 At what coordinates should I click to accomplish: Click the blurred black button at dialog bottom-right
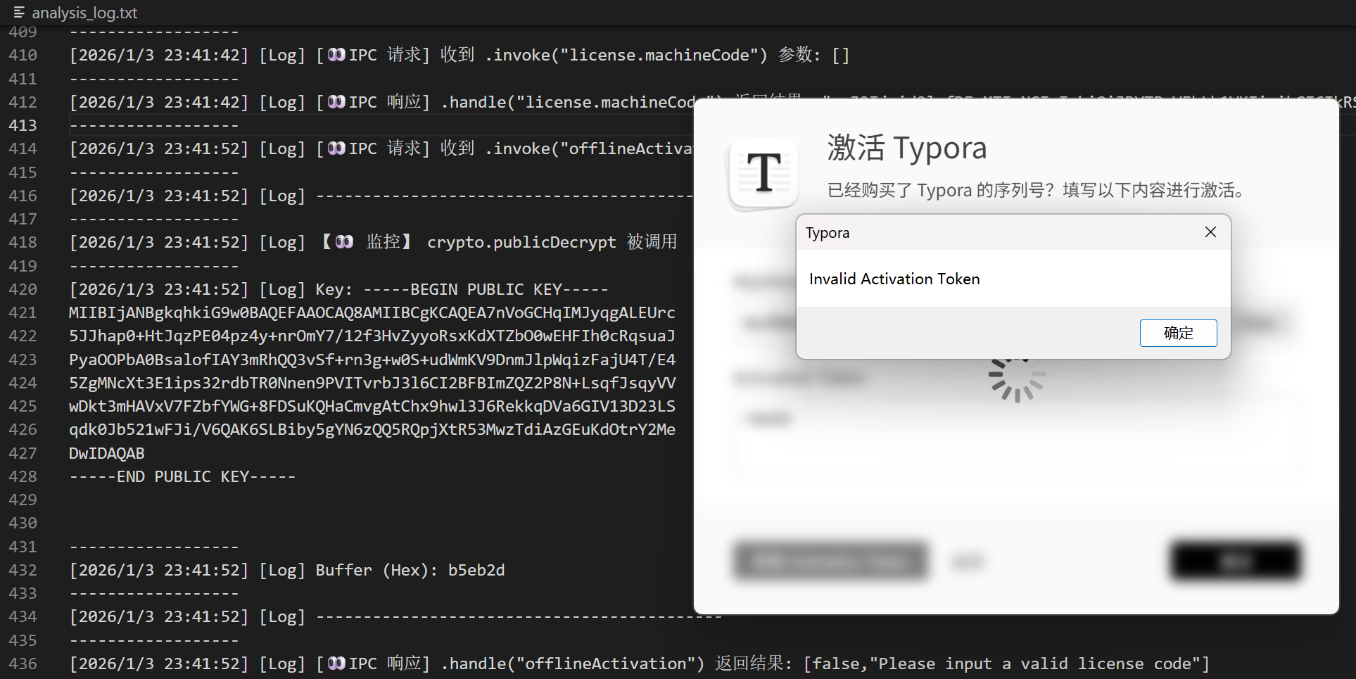coord(1236,561)
